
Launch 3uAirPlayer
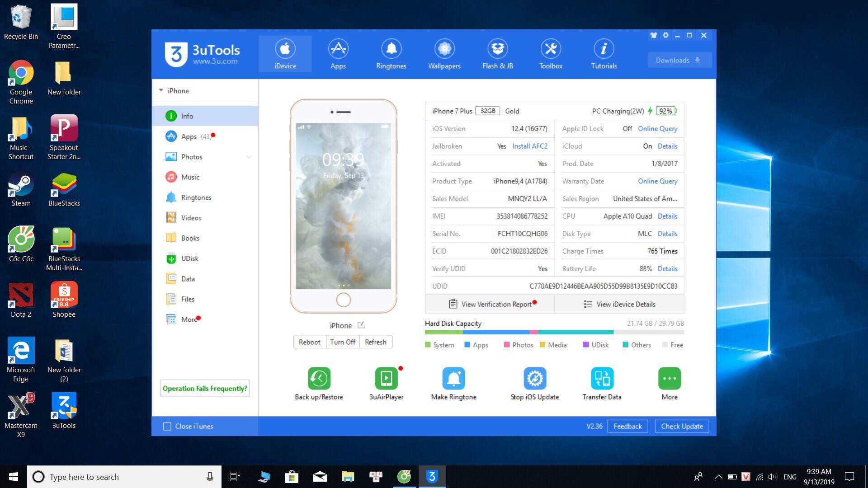[386, 379]
